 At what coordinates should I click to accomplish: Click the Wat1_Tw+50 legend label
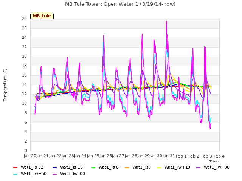coord(34,173)
